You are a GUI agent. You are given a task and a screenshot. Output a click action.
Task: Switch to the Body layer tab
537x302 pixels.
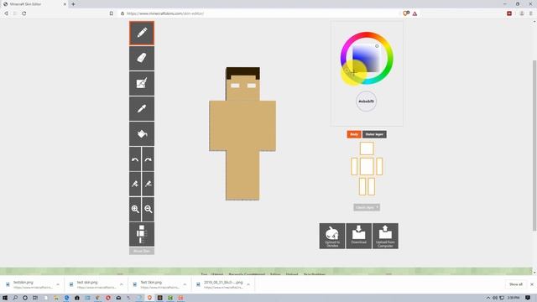[x=354, y=134]
